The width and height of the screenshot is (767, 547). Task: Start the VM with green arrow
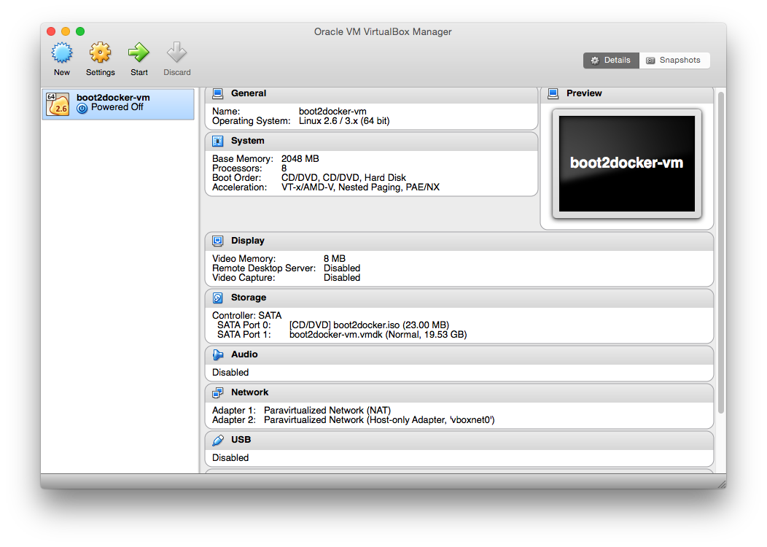(x=139, y=53)
